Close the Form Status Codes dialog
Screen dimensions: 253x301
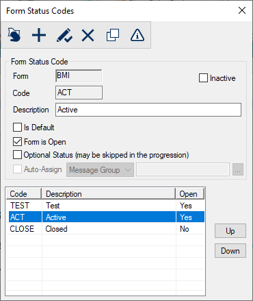pos(242,10)
